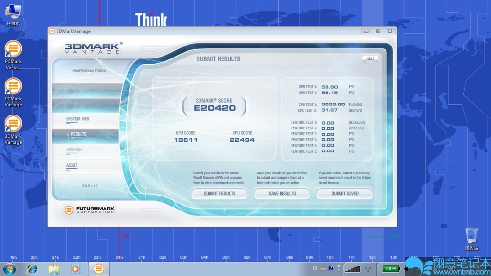Select GPU Test 1 value 59.80
491x276 pixels.
click(x=329, y=87)
